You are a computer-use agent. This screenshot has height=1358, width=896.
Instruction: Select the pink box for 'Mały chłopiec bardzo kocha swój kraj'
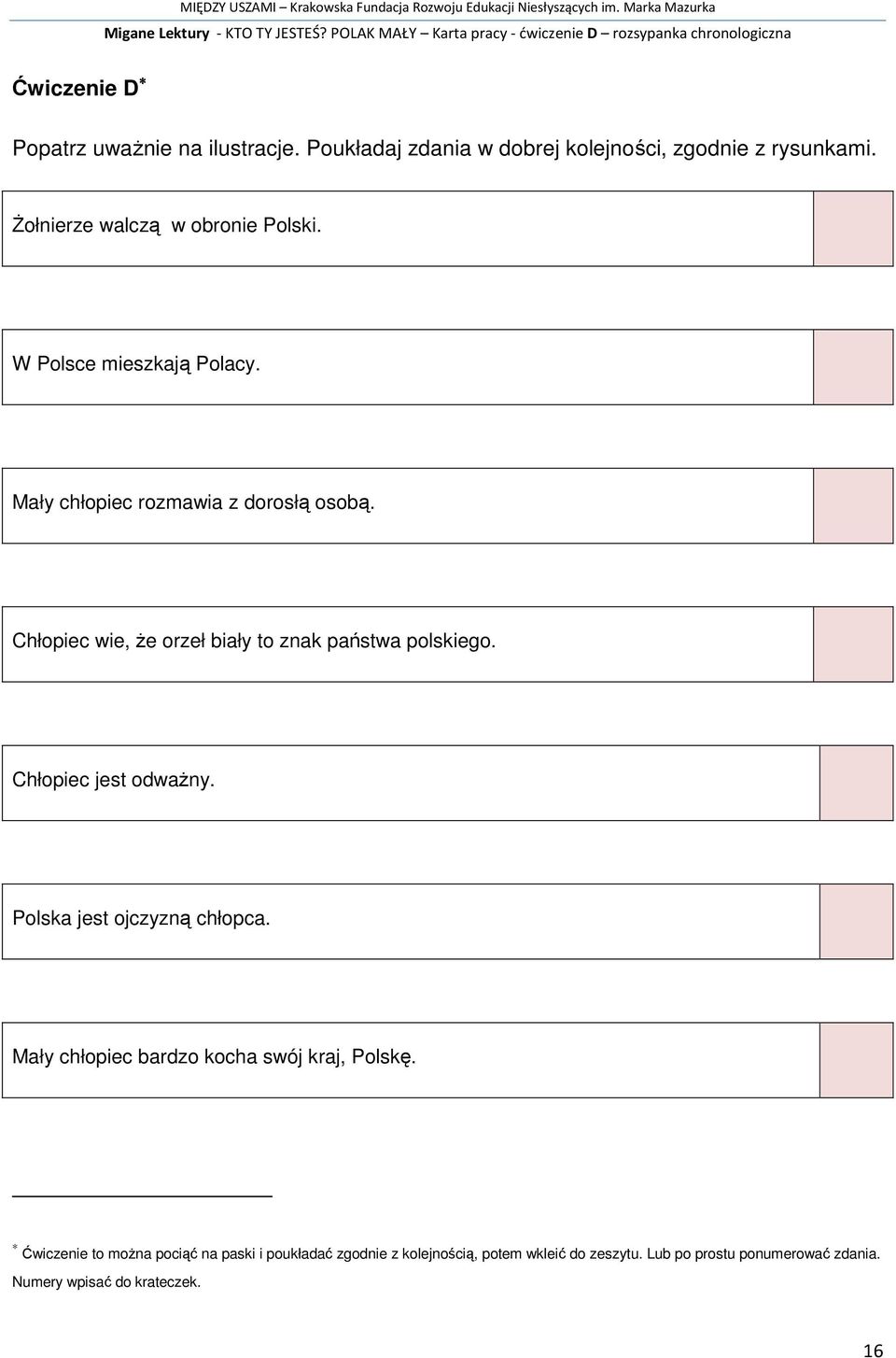[x=857, y=1060]
